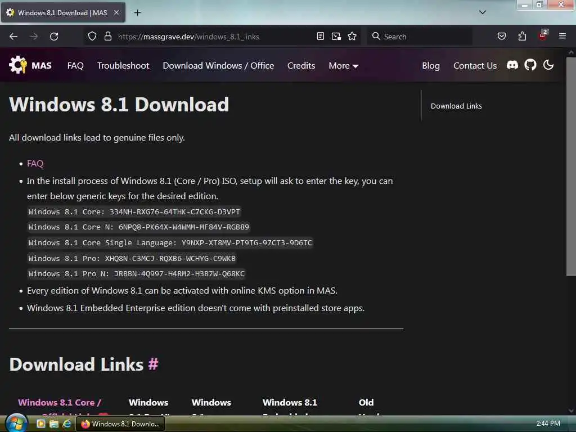
Task: Expand the list all tabs chevron
Action: [483, 12]
